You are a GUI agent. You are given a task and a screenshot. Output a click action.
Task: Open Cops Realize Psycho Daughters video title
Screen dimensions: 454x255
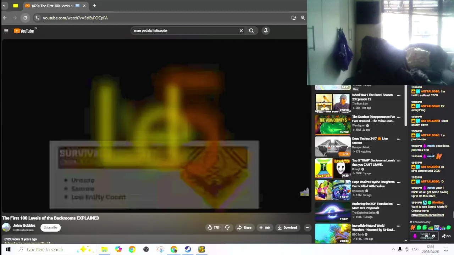pyautogui.click(x=373, y=184)
